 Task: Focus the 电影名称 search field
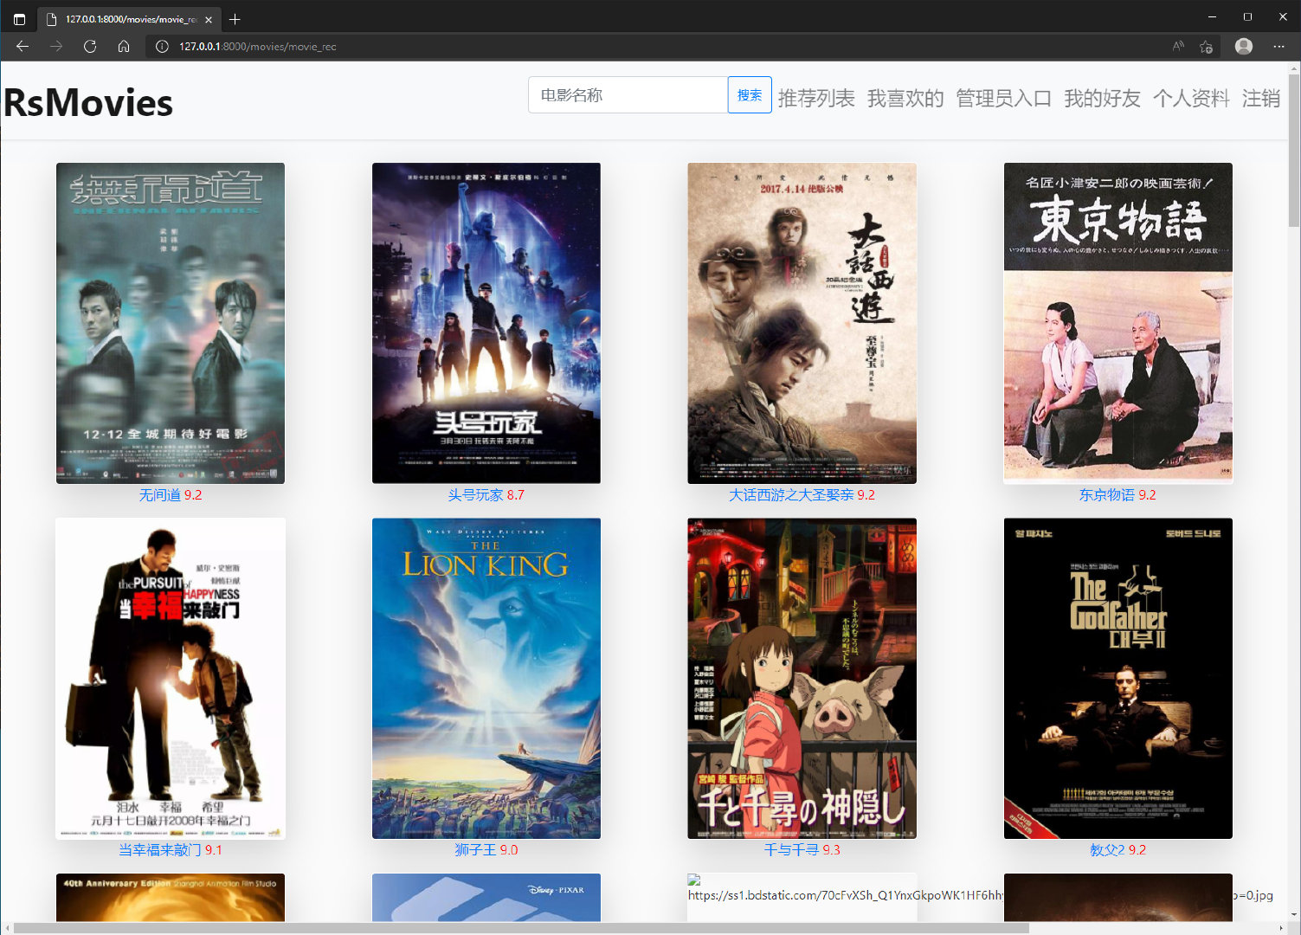pyautogui.click(x=628, y=95)
